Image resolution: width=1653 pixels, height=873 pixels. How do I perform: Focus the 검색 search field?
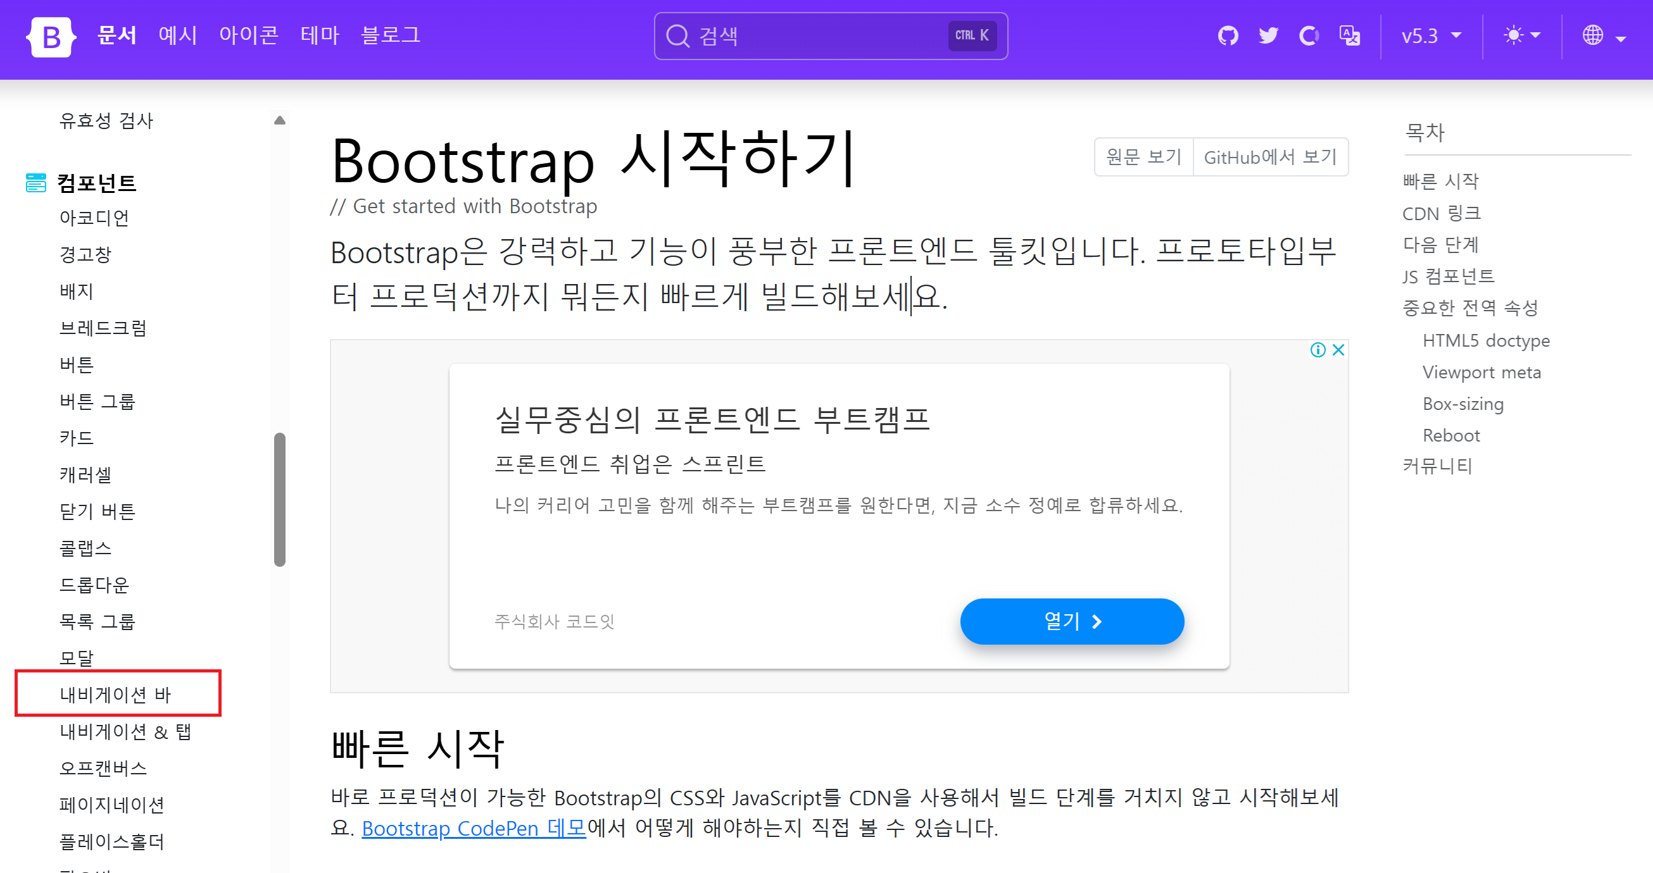(831, 36)
